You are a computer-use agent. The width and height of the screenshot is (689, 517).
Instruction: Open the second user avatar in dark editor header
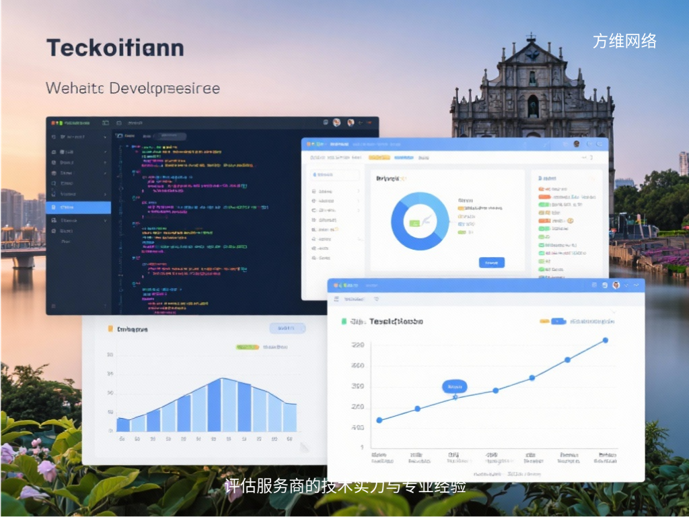(x=351, y=123)
